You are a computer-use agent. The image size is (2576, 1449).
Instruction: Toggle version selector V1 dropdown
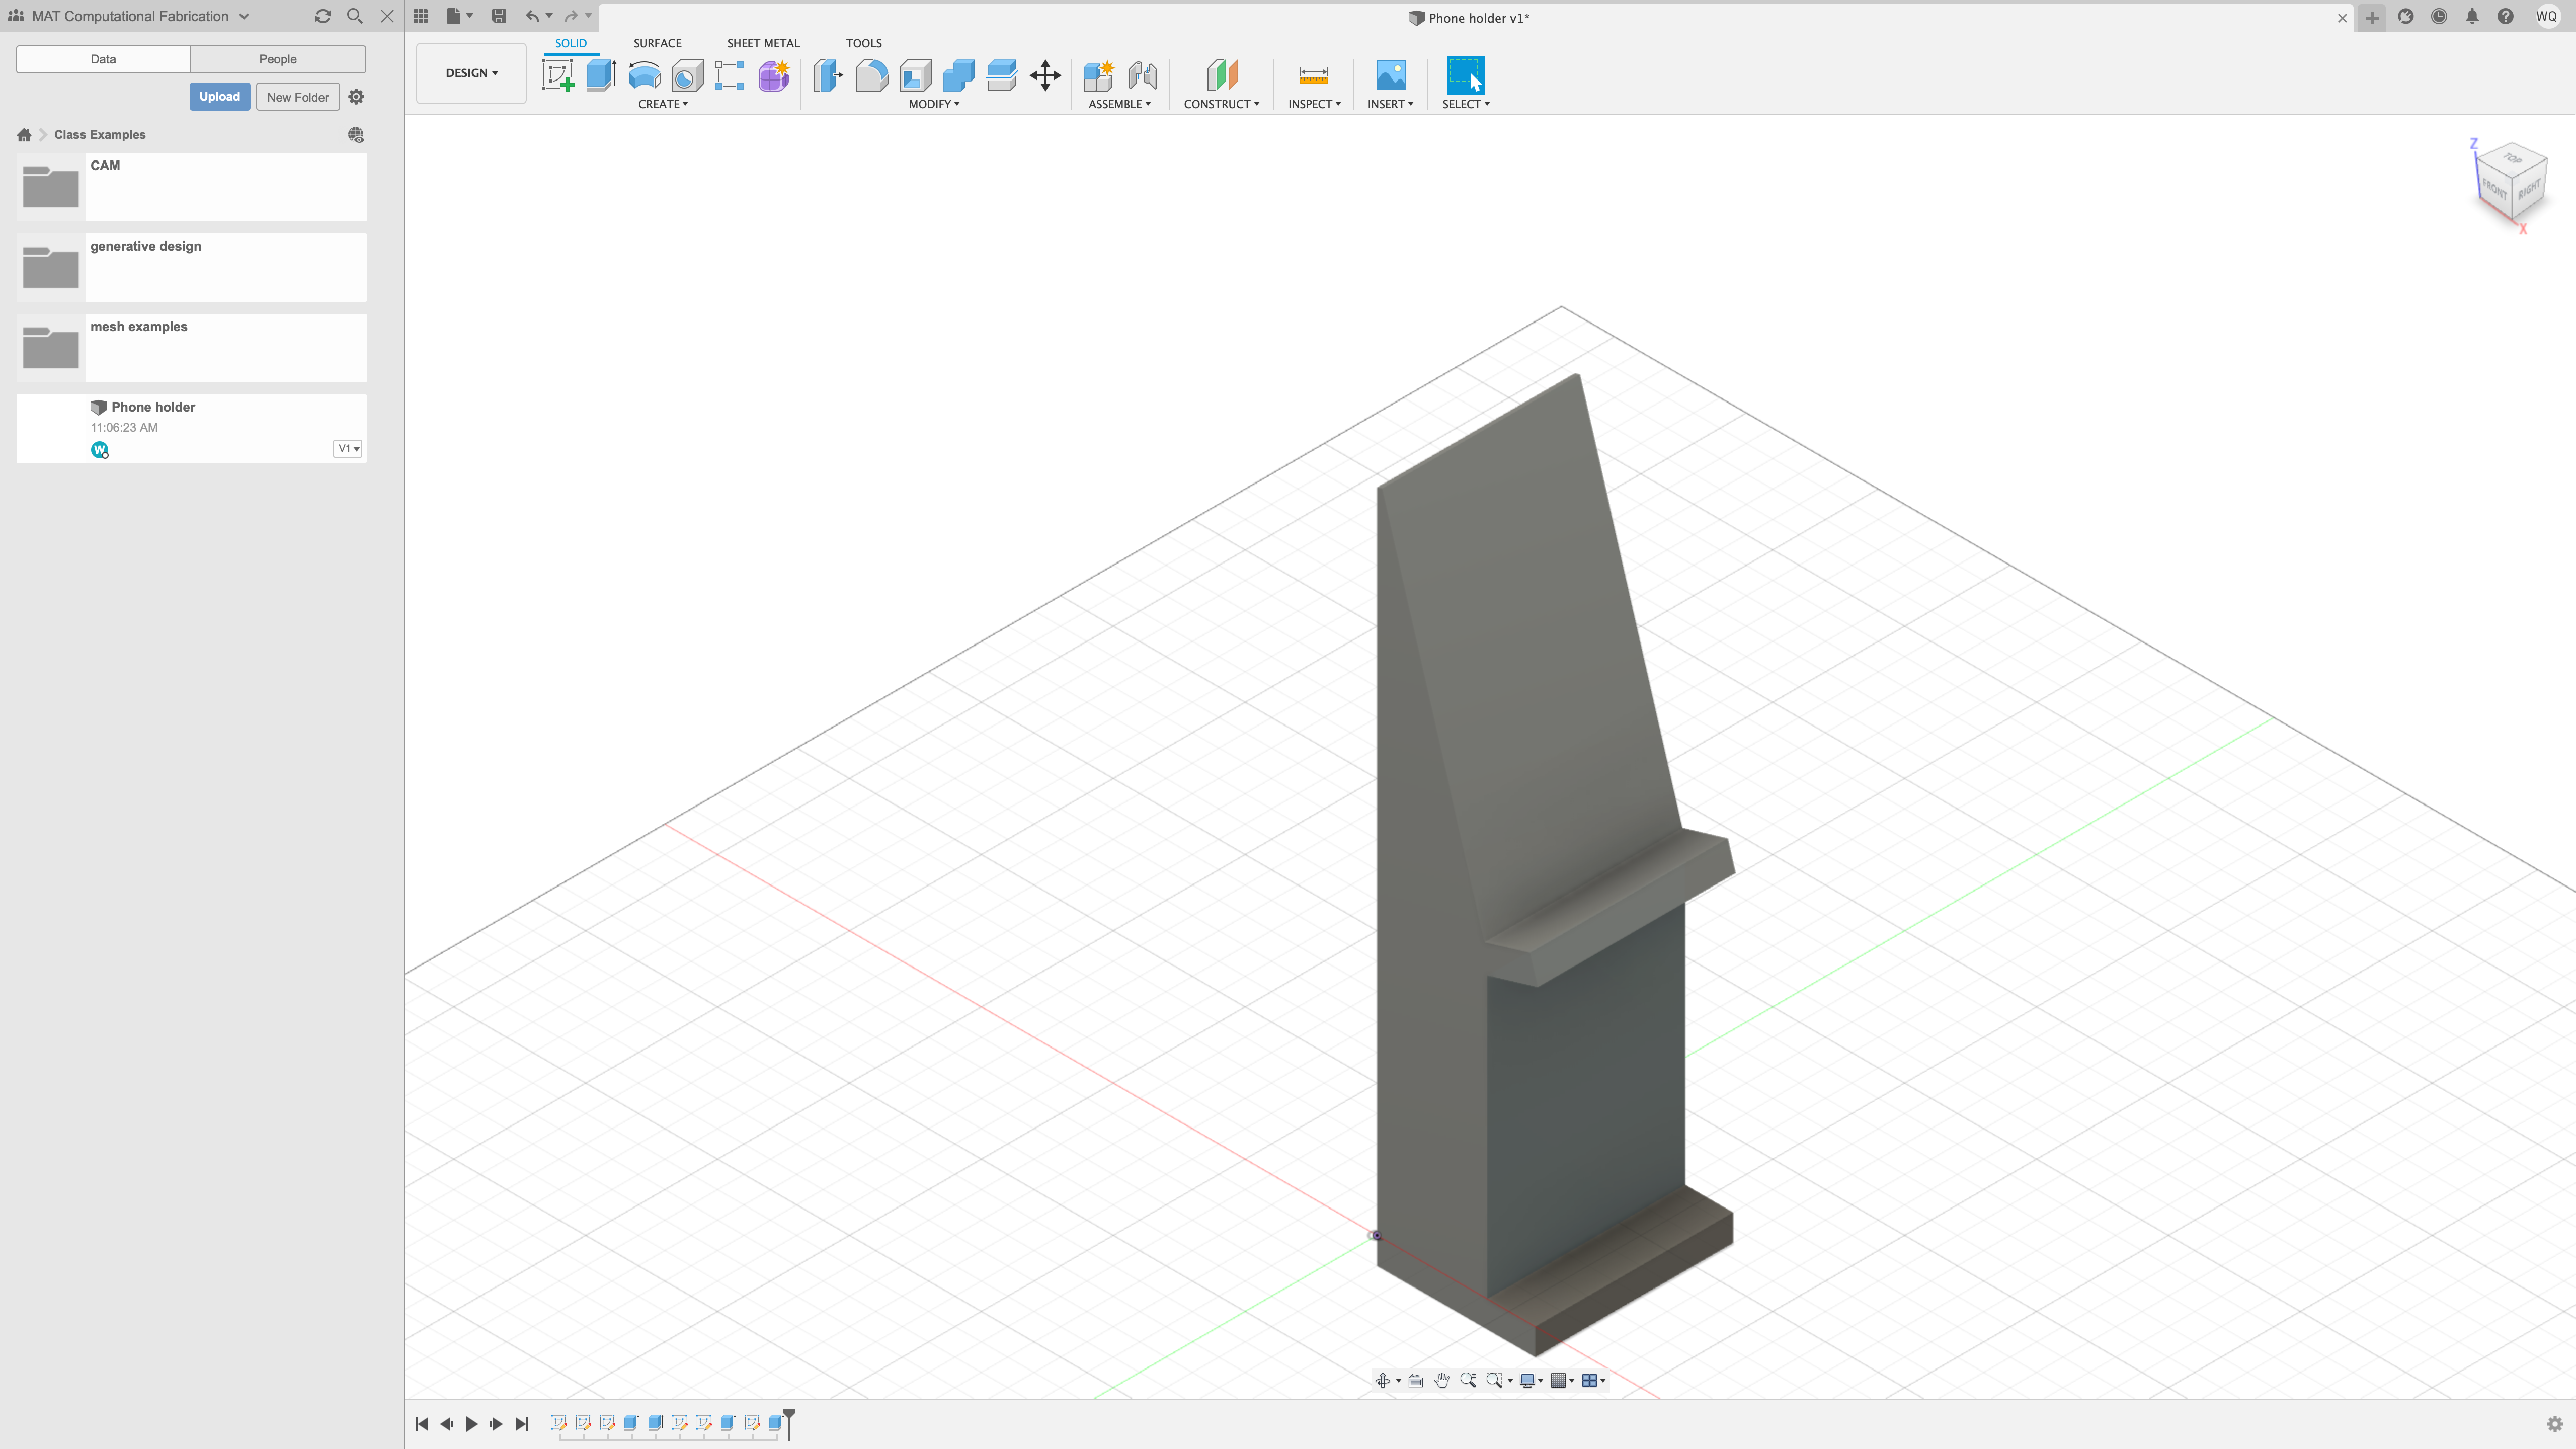coord(349,448)
